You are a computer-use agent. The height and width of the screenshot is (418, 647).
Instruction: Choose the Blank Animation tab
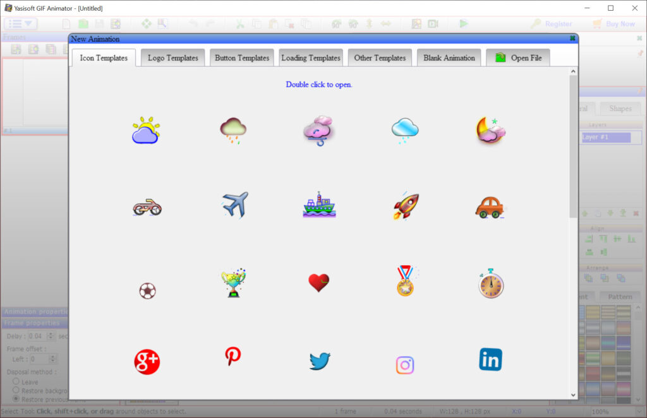click(x=449, y=57)
